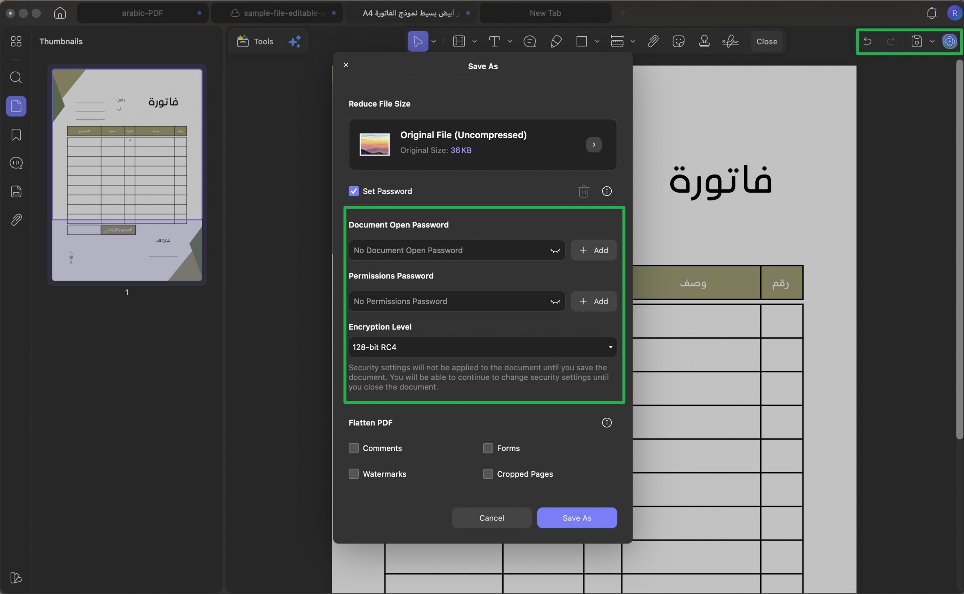Open the Bookmarks panel icon

[x=16, y=135]
